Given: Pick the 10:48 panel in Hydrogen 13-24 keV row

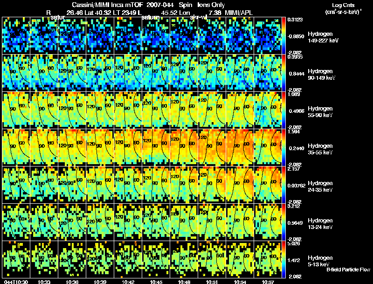Looking at the screenshot, I should (184, 222).
